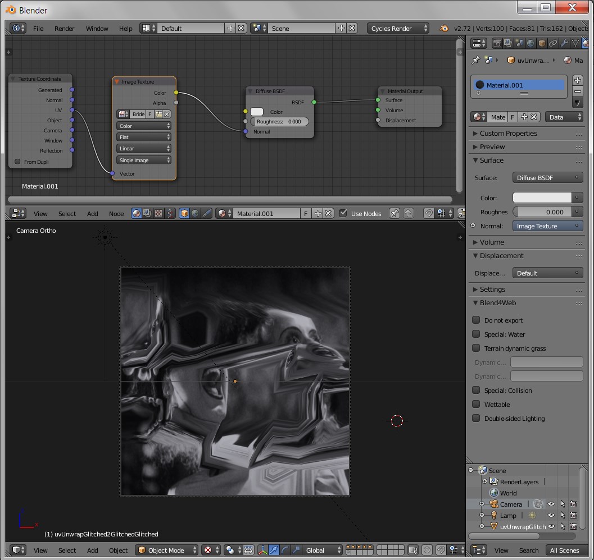Open the Info editor type selector icon
Viewport: 594px width, 560px height.
pyautogui.click(x=18, y=29)
